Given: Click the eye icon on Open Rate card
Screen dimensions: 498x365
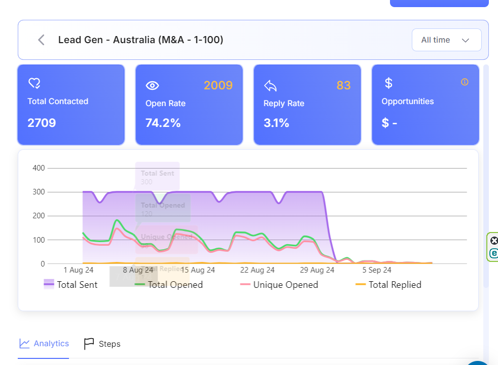Looking at the screenshot, I should [x=152, y=85].
